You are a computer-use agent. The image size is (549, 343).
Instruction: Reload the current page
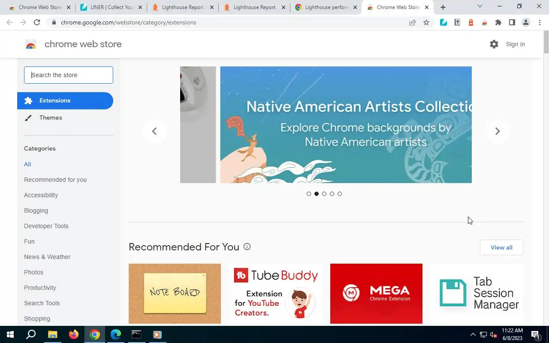pos(37,22)
